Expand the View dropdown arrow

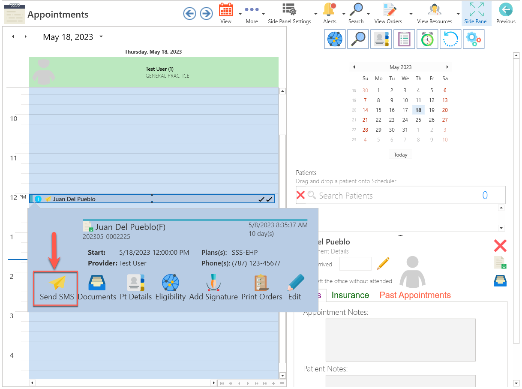click(x=240, y=14)
